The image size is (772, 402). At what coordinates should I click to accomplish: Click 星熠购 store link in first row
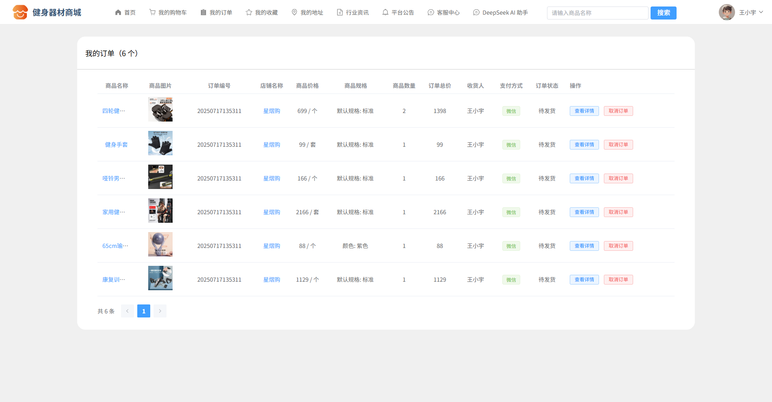272,111
